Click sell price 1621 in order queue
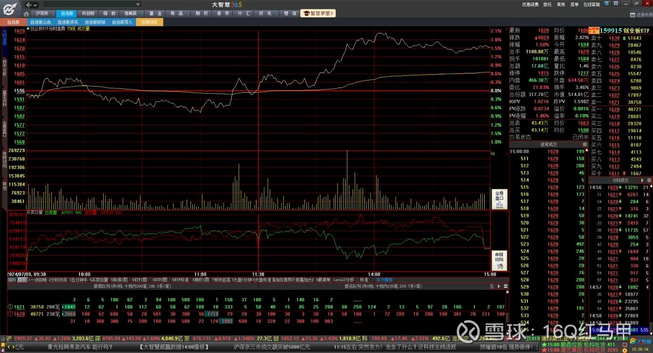This screenshot has height=353, width=653. click(x=20, y=307)
